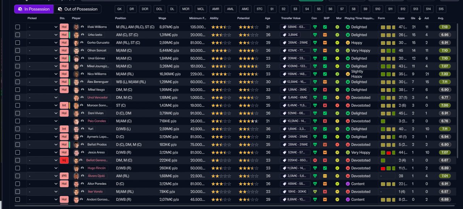Open Mikel Jauregizar's player name

coord(98,66)
